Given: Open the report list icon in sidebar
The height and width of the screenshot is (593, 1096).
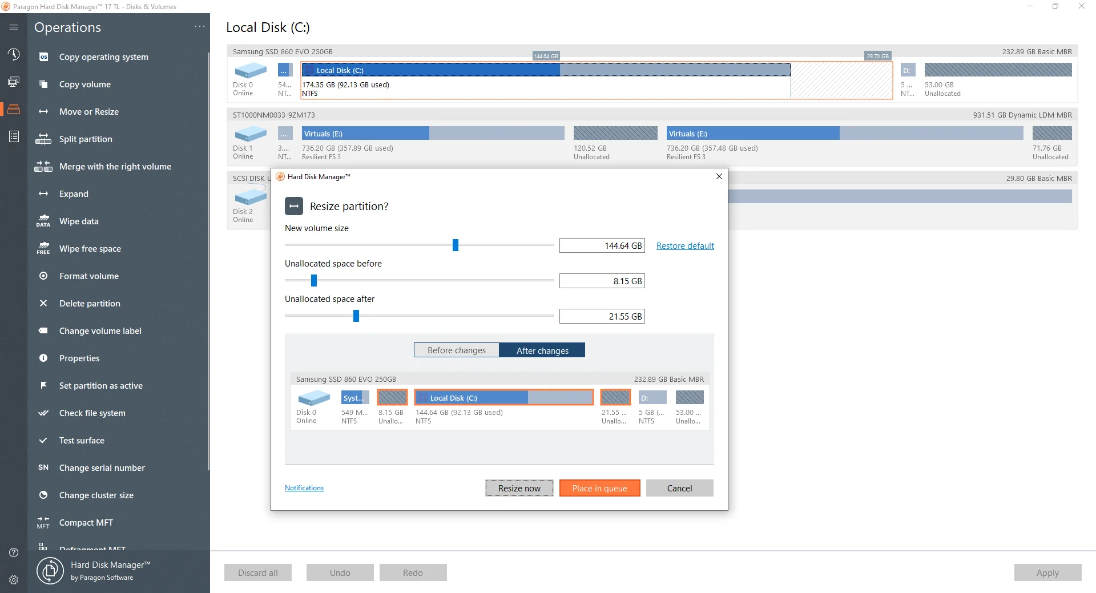Looking at the screenshot, I should click(x=14, y=136).
